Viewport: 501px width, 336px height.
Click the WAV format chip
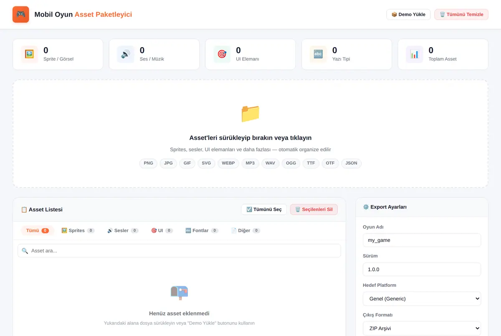coord(270,163)
